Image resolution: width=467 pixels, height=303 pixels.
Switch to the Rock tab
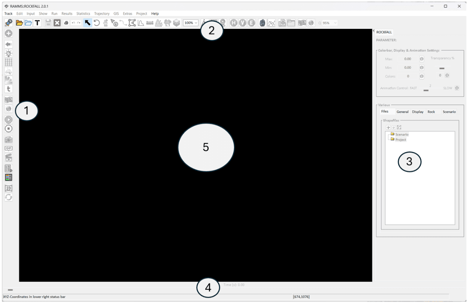(431, 112)
